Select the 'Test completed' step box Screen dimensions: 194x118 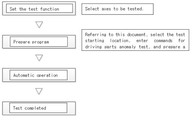(39, 108)
